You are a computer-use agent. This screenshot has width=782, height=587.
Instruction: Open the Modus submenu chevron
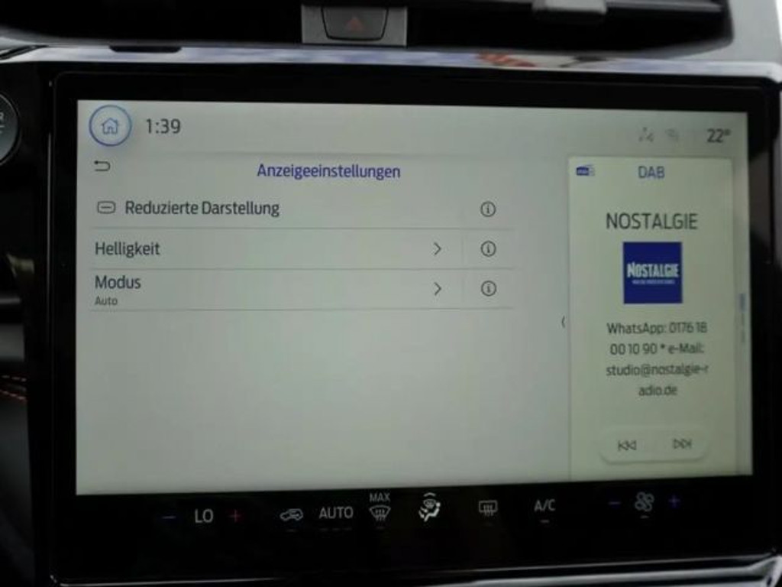coord(438,288)
